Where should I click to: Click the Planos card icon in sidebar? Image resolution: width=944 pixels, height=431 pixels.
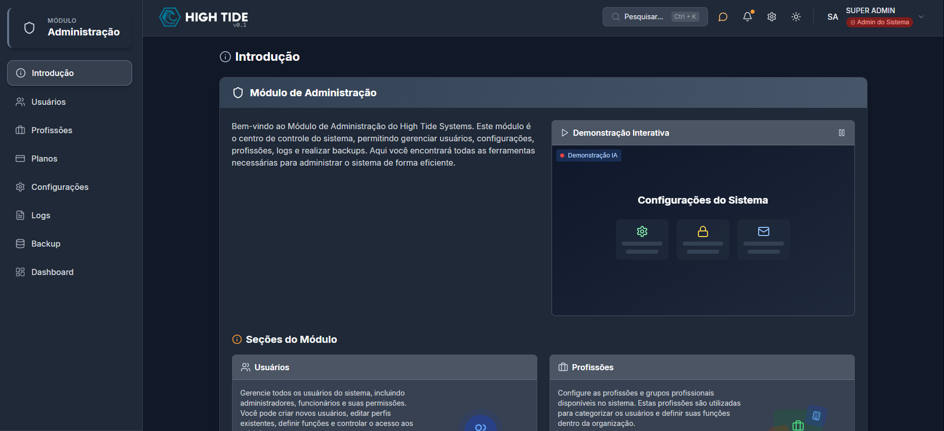tap(20, 159)
